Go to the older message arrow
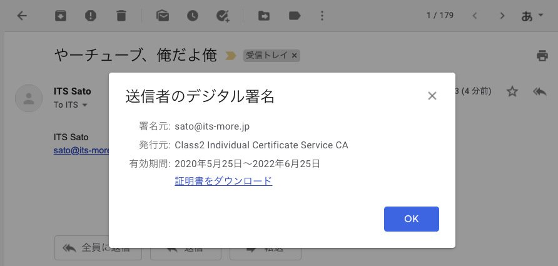 501,16
